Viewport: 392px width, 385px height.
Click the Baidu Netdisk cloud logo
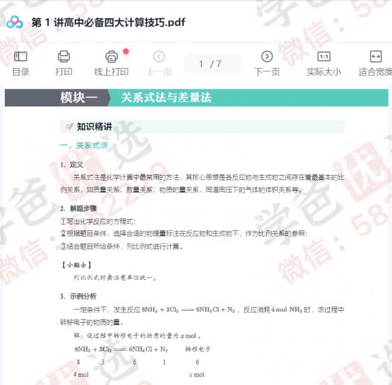click(x=15, y=22)
